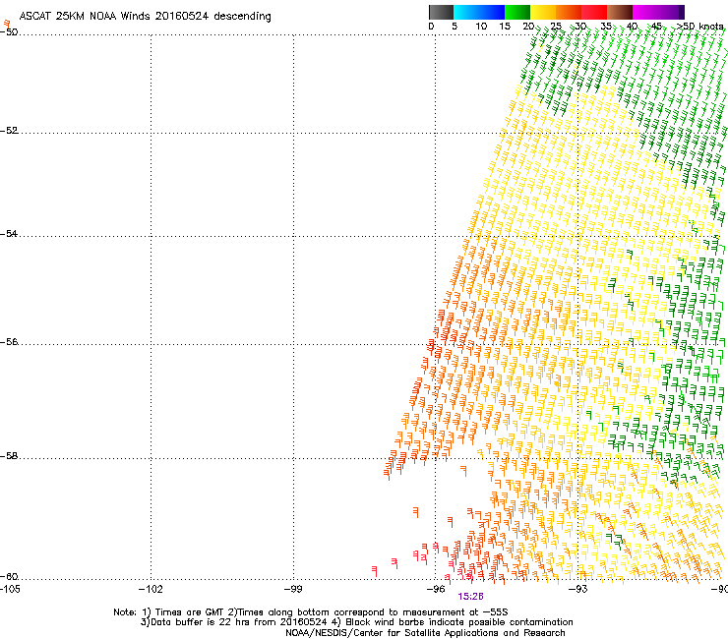Click the '-96' longitude axis label
The image size is (728, 639).
click(436, 589)
